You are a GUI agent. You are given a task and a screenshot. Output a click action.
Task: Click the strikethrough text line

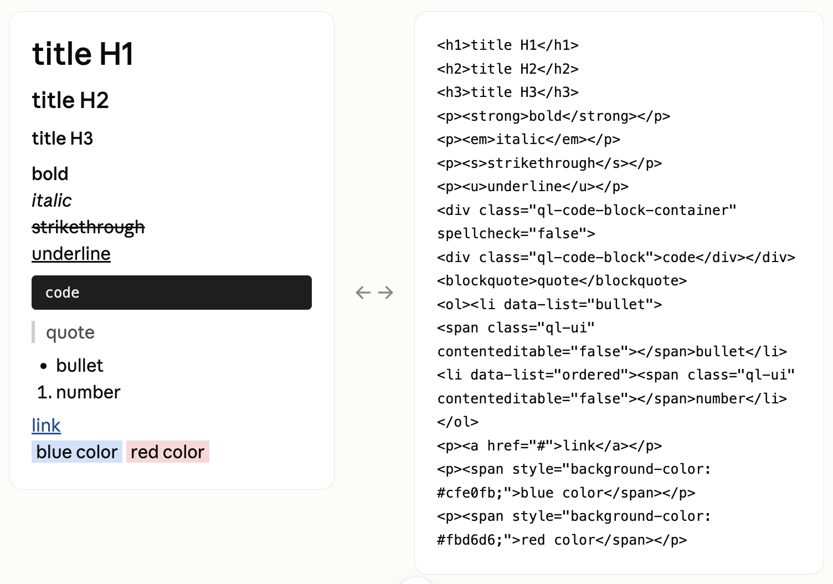tap(88, 227)
